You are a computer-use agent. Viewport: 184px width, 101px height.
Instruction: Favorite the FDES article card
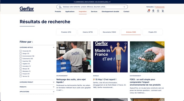click(162, 44)
